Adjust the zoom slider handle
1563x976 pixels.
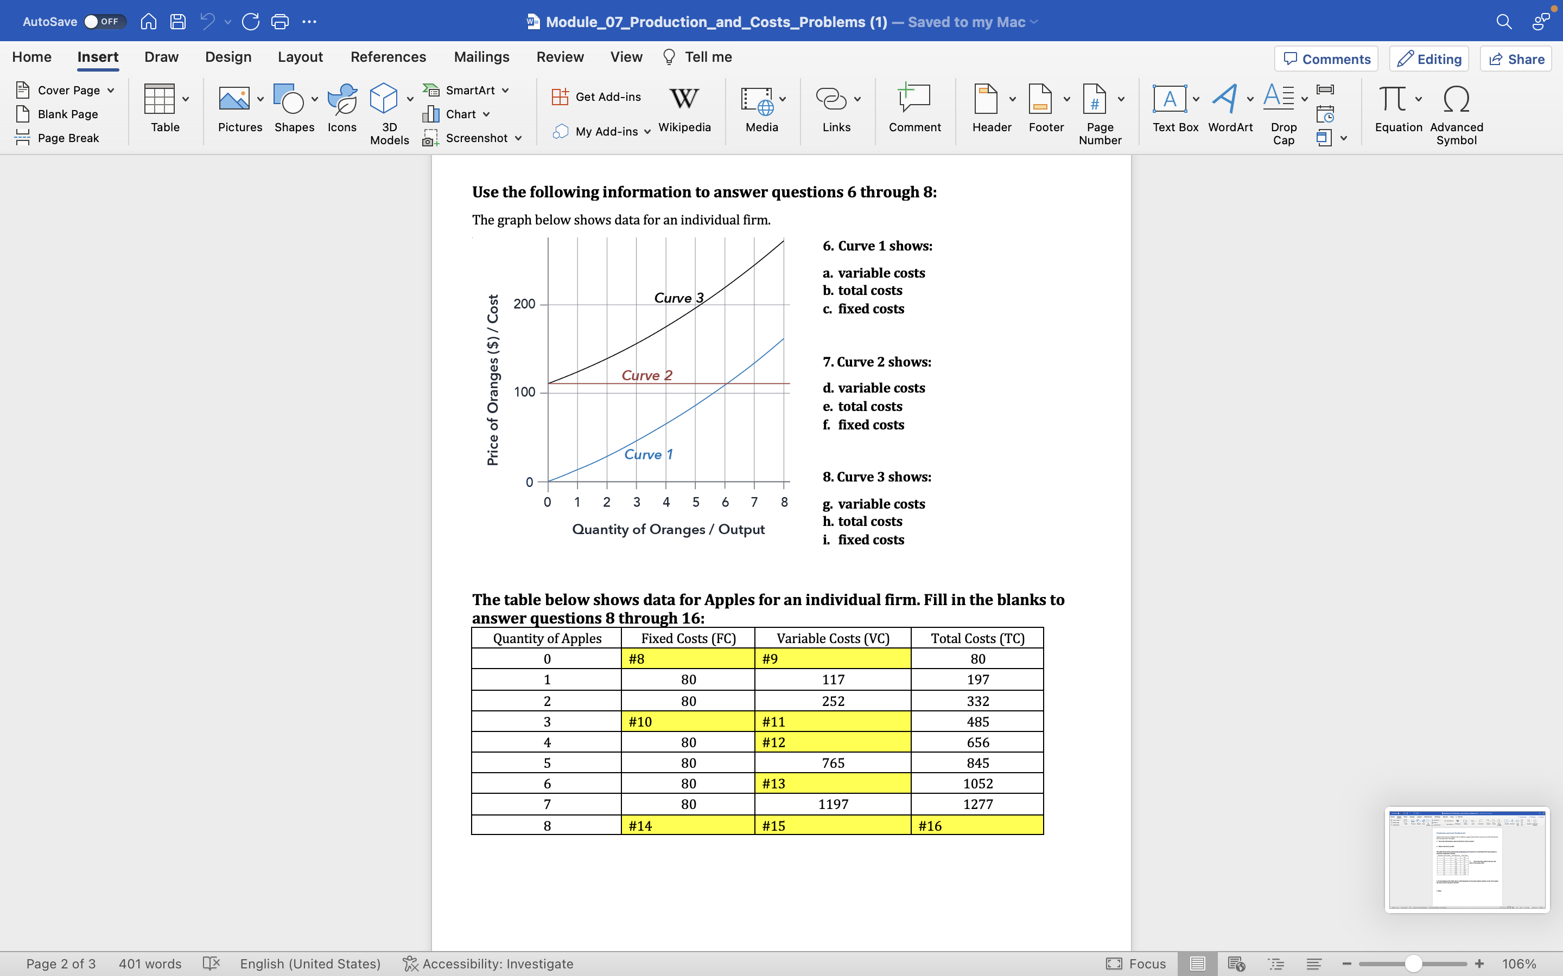click(x=1413, y=964)
